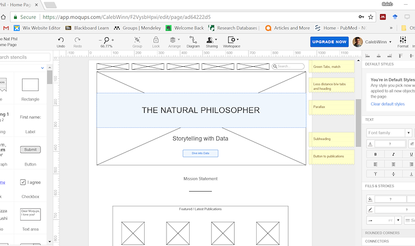Image resolution: width=415 pixels, height=246 pixels.
Task: Select the Green Tabs, match sticky note
Action: pos(331,66)
